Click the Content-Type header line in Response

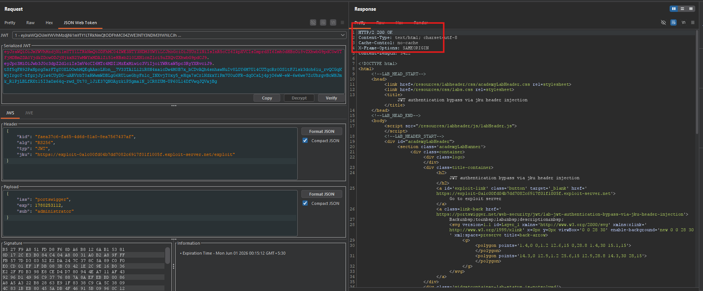[408, 37]
